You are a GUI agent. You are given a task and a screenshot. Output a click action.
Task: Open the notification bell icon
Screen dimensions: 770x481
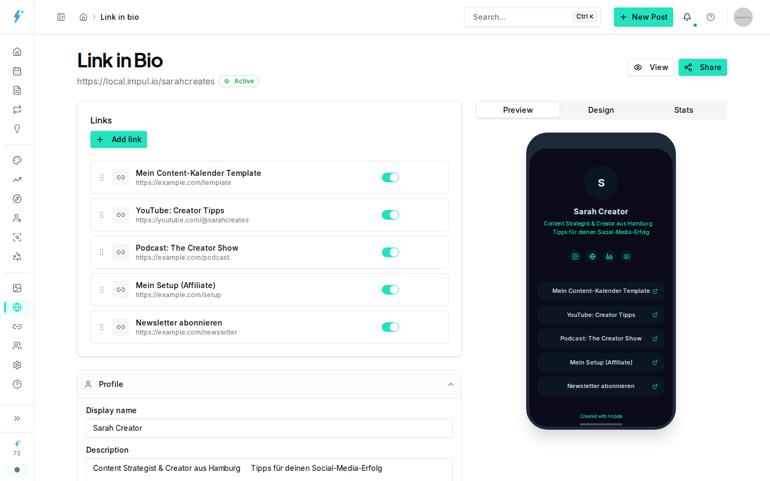[x=687, y=17]
